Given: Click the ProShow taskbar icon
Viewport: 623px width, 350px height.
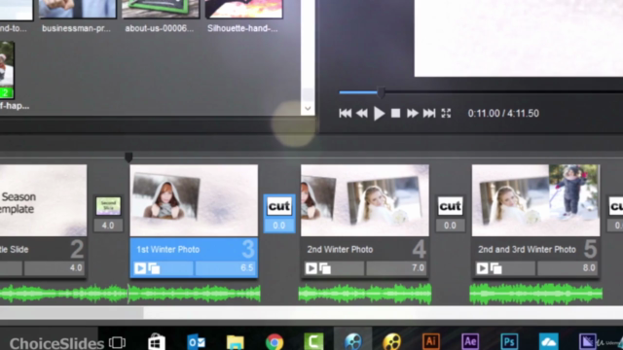Looking at the screenshot, I should pos(352,341).
